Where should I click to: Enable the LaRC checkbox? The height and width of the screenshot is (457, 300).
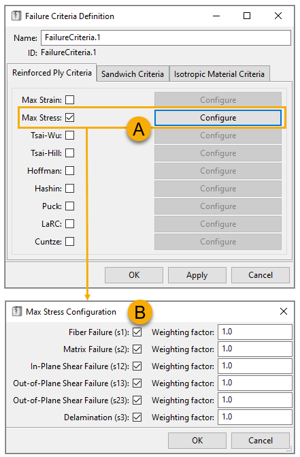[69, 224]
